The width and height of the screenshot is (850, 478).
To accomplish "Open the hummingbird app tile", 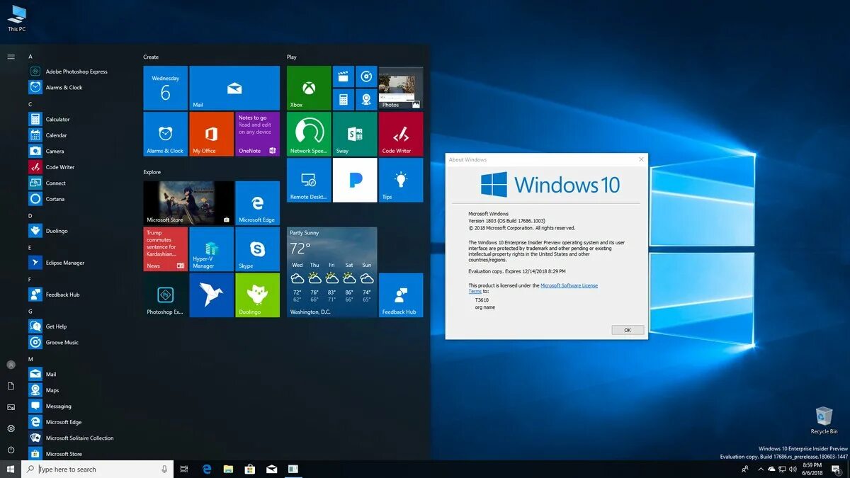I will (x=211, y=295).
